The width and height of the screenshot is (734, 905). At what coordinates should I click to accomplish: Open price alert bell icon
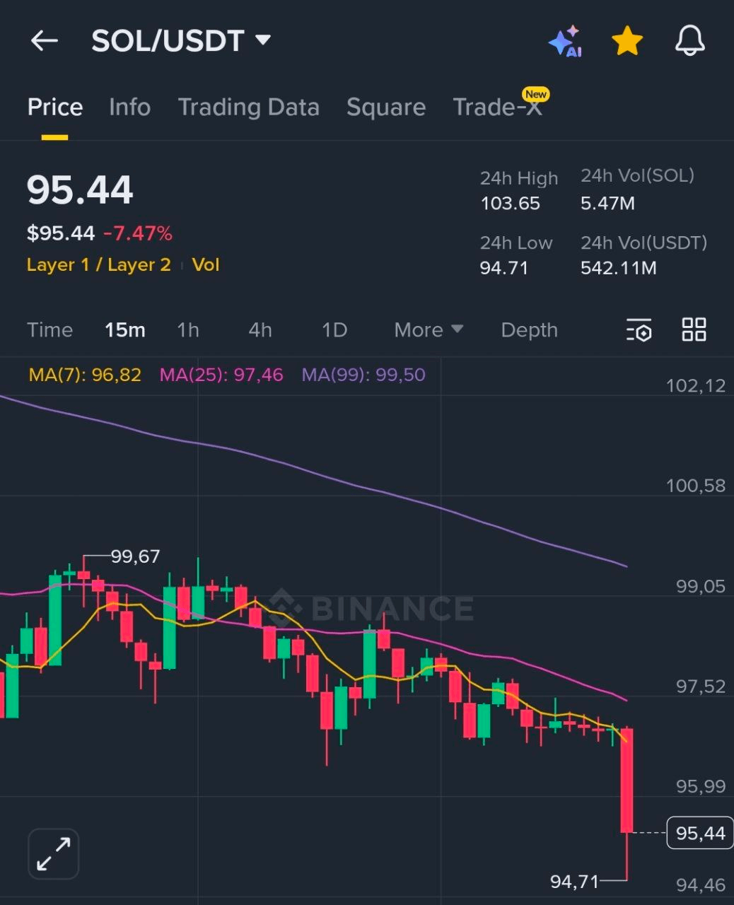pyautogui.click(x=689, y=41)
